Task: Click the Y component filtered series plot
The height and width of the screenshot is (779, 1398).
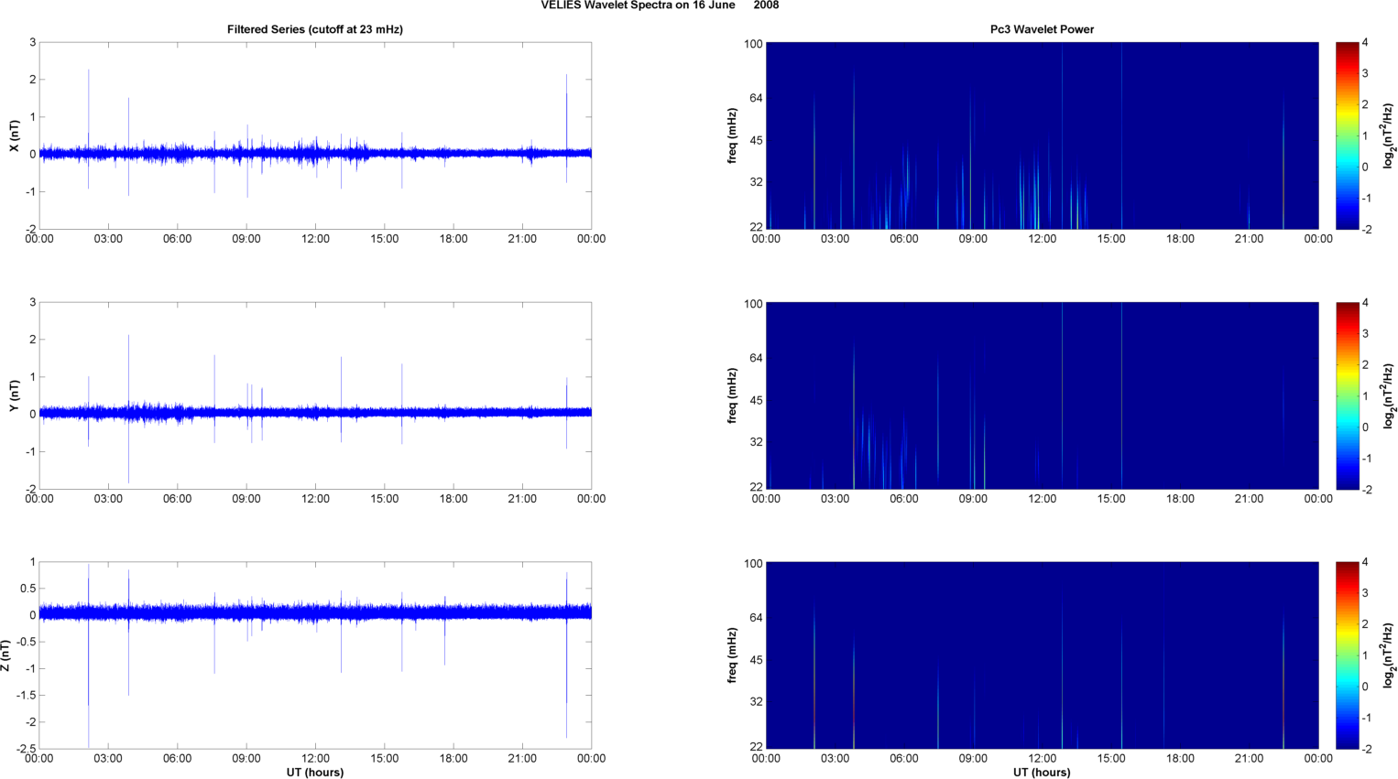Action: (315, 395)
